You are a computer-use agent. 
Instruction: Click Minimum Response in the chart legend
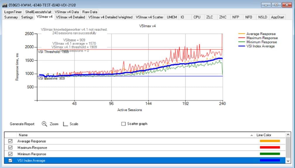click(x=262, y=42)
